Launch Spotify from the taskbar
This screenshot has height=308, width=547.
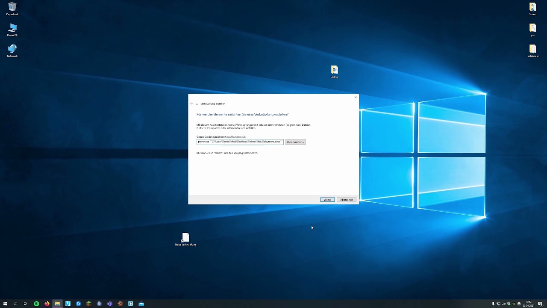[36, 304]
